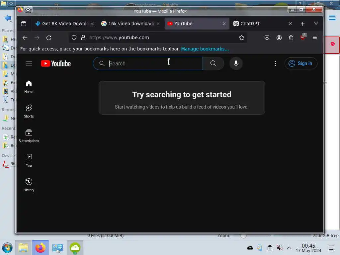
Task: Adjust Dolphin zoom slider in status bar
Action: [243, 236]
